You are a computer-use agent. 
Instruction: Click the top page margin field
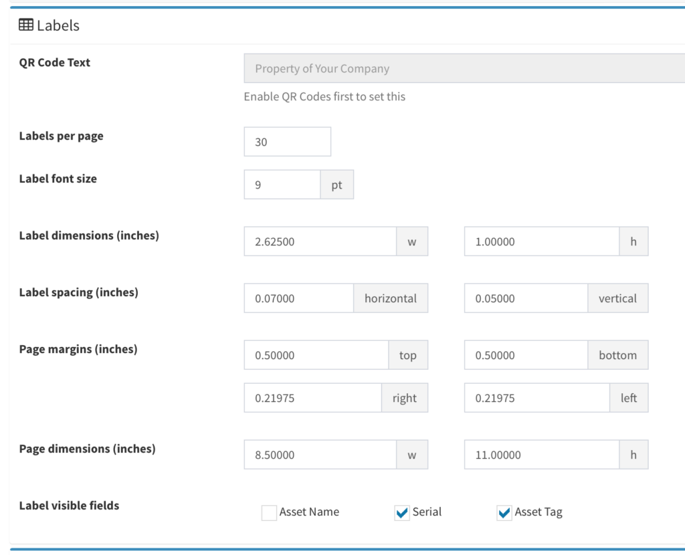click(316, 355)
